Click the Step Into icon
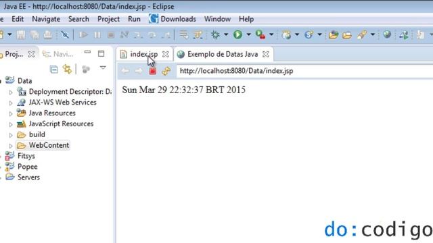 pos(138,34)
